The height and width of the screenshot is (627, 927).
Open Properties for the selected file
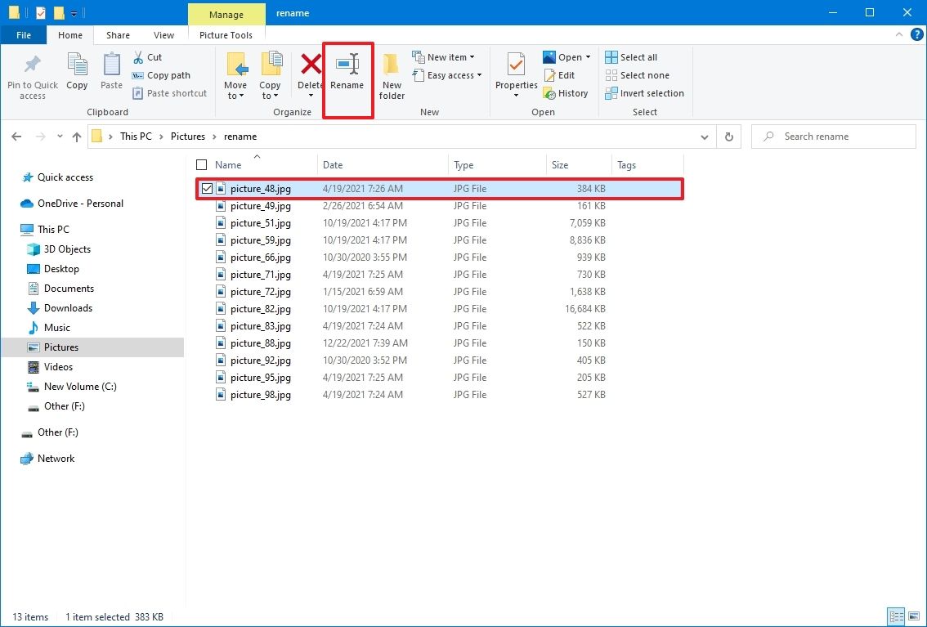tap(515, 75)
